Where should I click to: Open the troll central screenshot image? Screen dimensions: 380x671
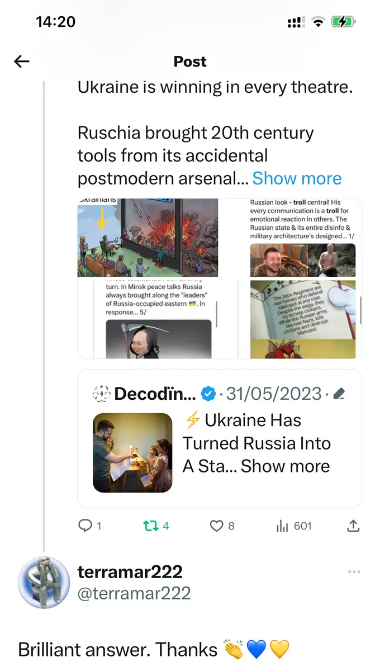point(302,238)
